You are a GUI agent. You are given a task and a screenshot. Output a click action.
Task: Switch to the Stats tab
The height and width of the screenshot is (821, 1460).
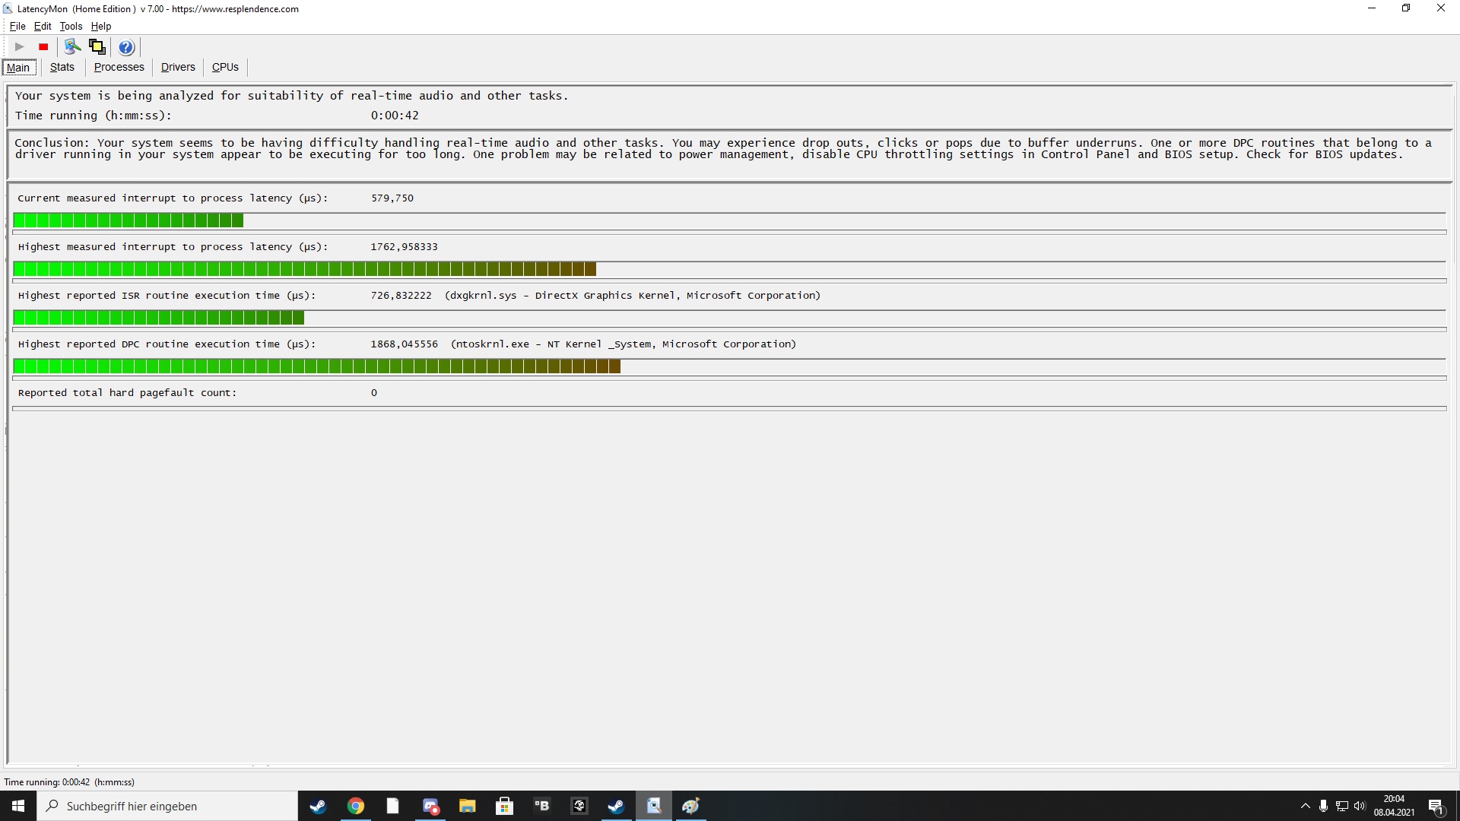(62, 67)
